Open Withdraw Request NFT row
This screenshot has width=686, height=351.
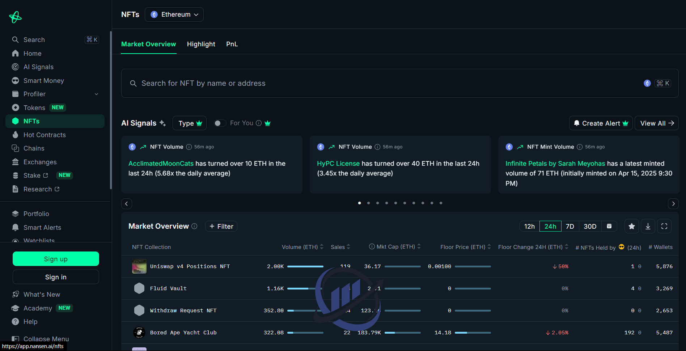[x=400, y=310]
